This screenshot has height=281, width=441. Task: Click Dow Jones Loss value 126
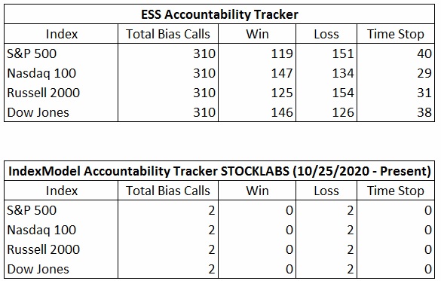coord(343,112)
